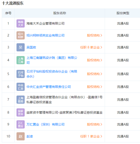Click the 益家资本 logo icon

pyautogui.click(x=21, y=112)
